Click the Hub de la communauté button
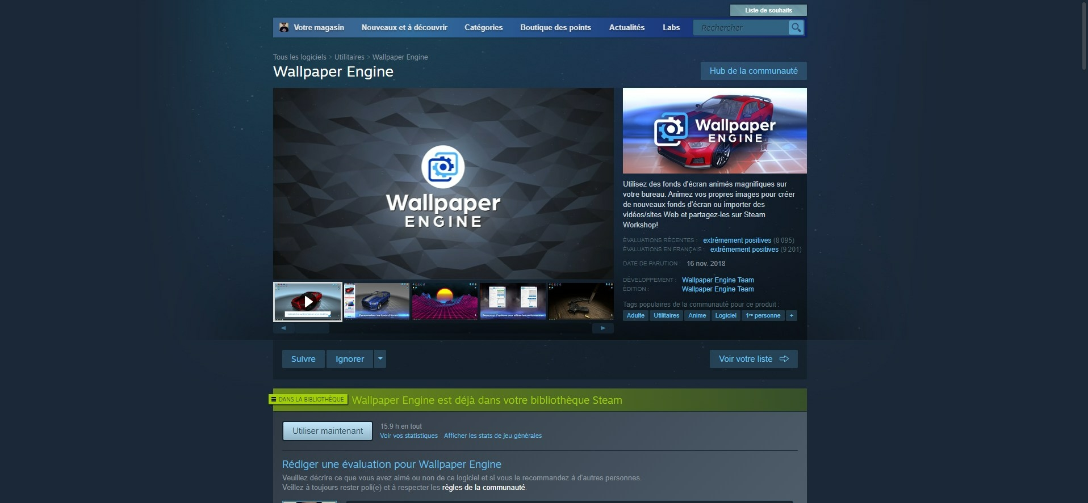The width and height of the screenshot is (1088, 503). tap(754, 71)
